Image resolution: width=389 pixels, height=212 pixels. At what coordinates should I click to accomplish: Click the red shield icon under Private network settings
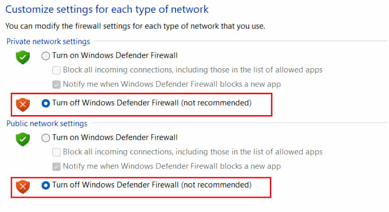(x=23, y=104)
